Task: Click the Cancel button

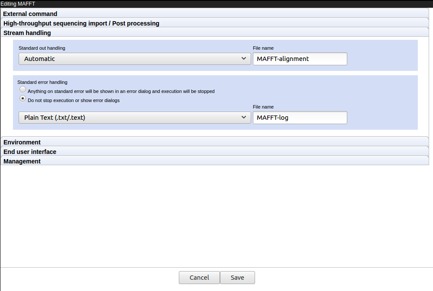Action: point(199,277)
